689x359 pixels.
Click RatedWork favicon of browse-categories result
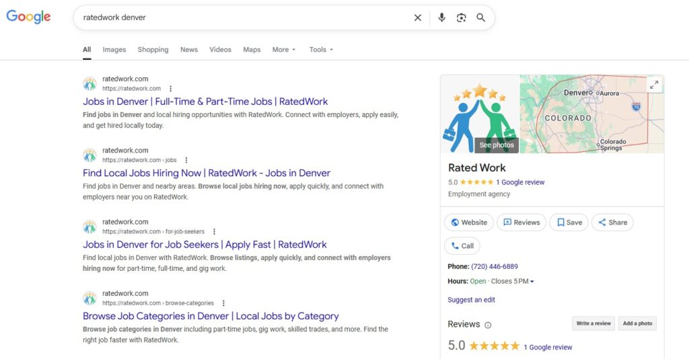pyautogui.click(x=89, y=298)
